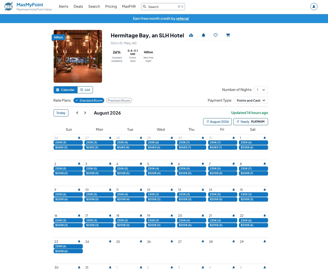Click bell icon on August 25
Viewport: 328px width, 270px height.
(141, 241)
